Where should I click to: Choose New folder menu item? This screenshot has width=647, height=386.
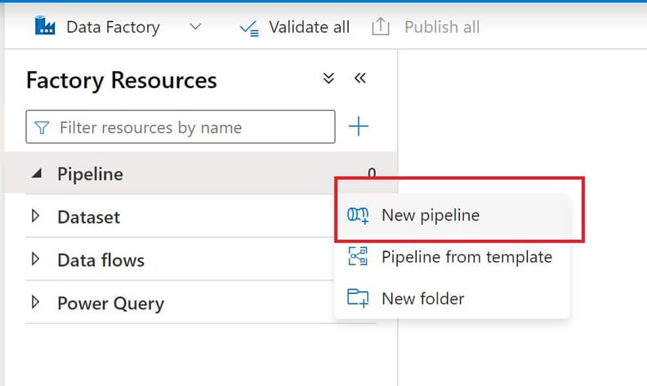[x=453, y=298]
